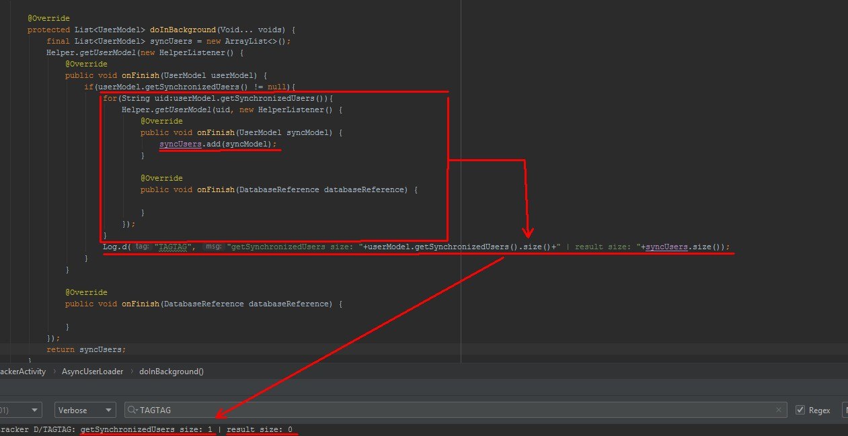Toggle the Regex checkbox in Logcat
The width and height of the screenshot is (848, 436).
pos(800,410)
